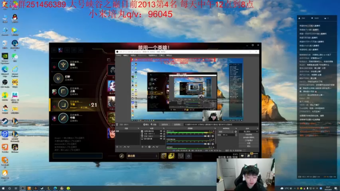The image size is (340, 191).
Task: Hide the first OBS source via eye icon
Action: pos(161,131)
